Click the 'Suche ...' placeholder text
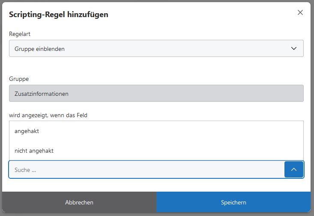This screenshot has width=314, height=216. 25,170
